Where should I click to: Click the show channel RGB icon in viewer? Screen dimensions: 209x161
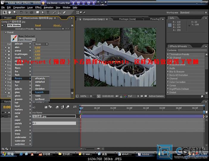point(125,96)
